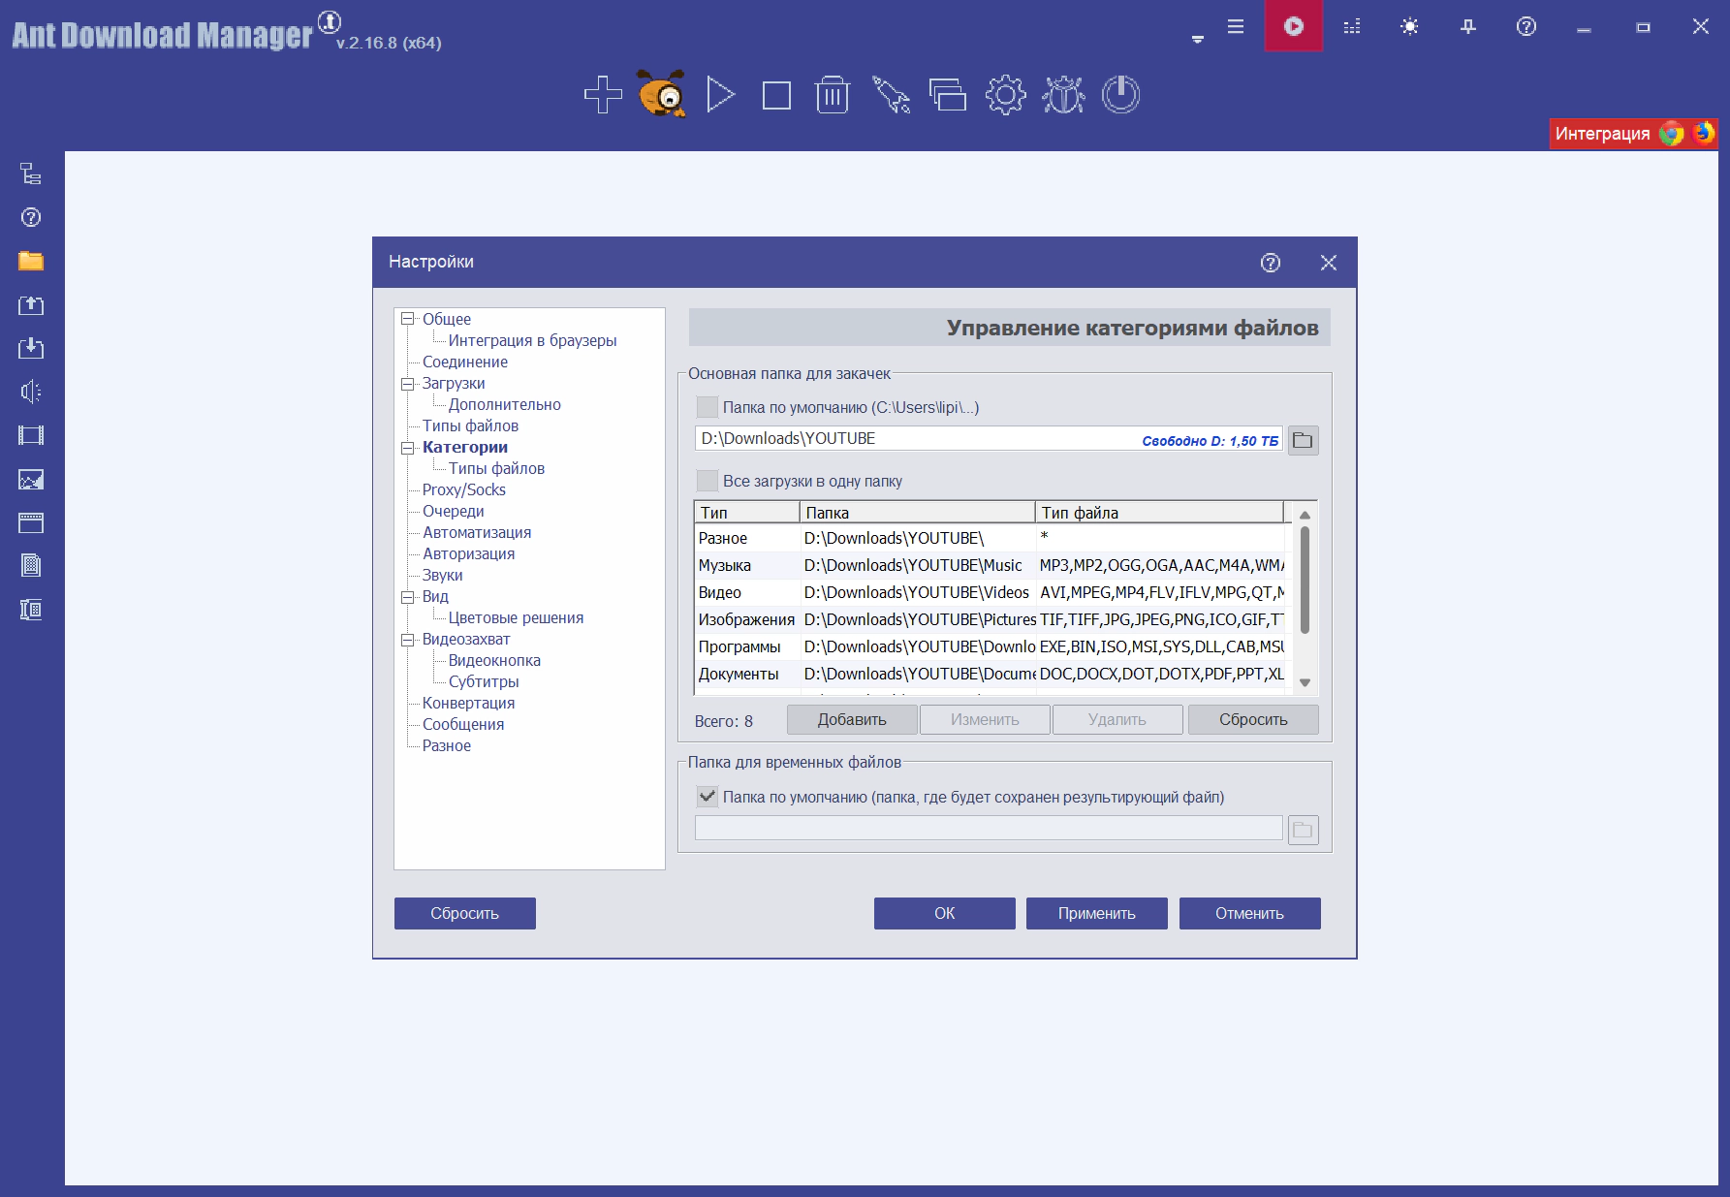This screenshot has width=1730, height=1197.
Task: Collapse the 'Общее' tree node
Action: (x=408, y=319)
